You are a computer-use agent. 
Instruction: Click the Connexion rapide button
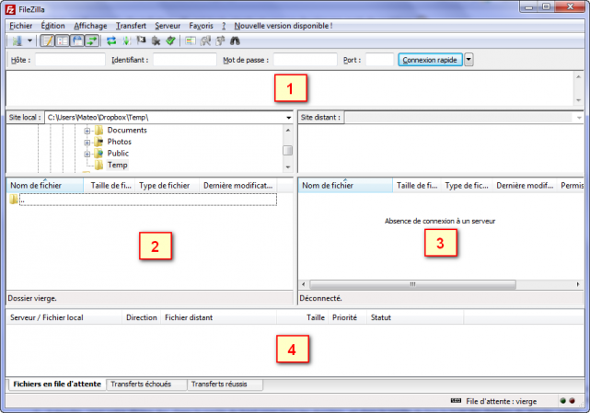click(x=429, y=60)
